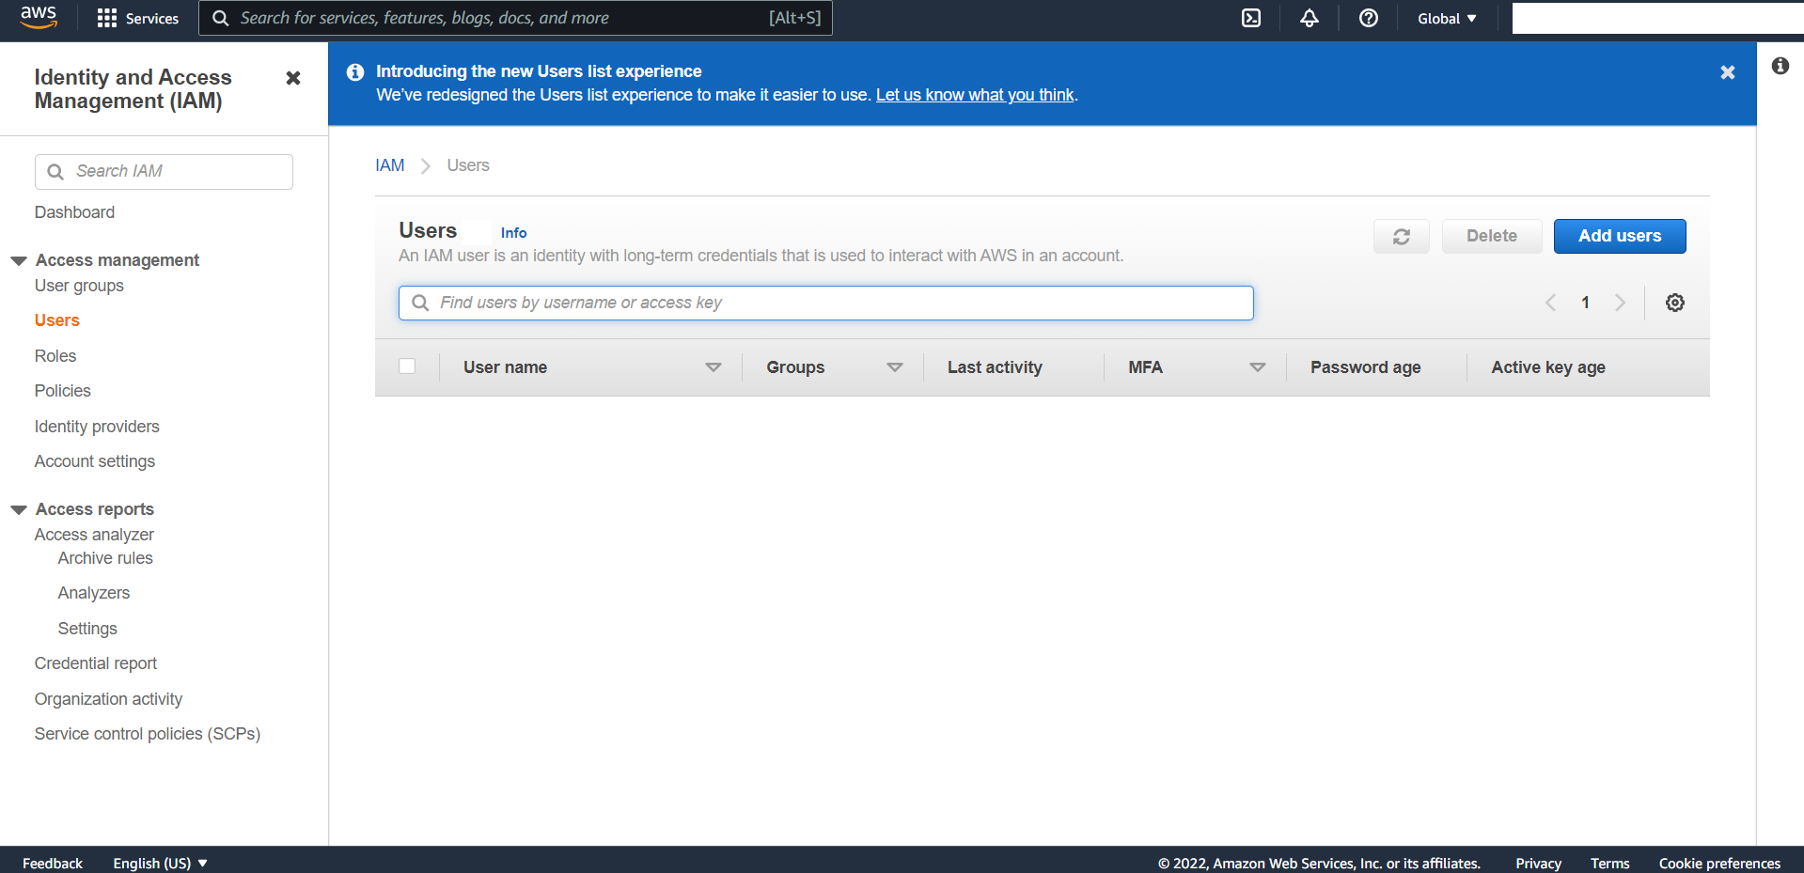Toggle the select-all users checkbox
Image resolution: width=1804 pixels, height=873 pixels.
(407, 366)
